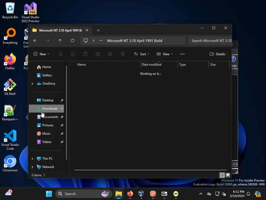Viewport: 266px width, 200px height.
Task: Click the horizontal scrollbar in file list
Action: click(x=150, y=170)
